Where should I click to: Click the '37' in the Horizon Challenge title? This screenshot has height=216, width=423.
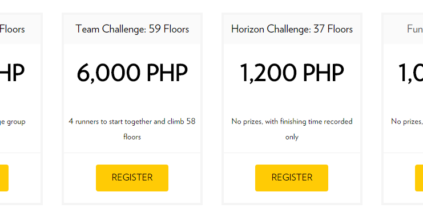(x=319, y=29)
